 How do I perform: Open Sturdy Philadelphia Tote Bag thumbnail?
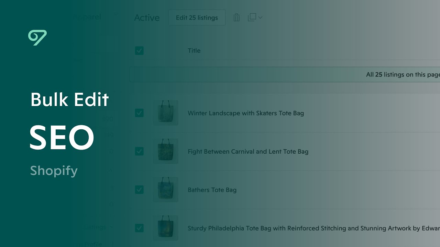coord(166,228)
